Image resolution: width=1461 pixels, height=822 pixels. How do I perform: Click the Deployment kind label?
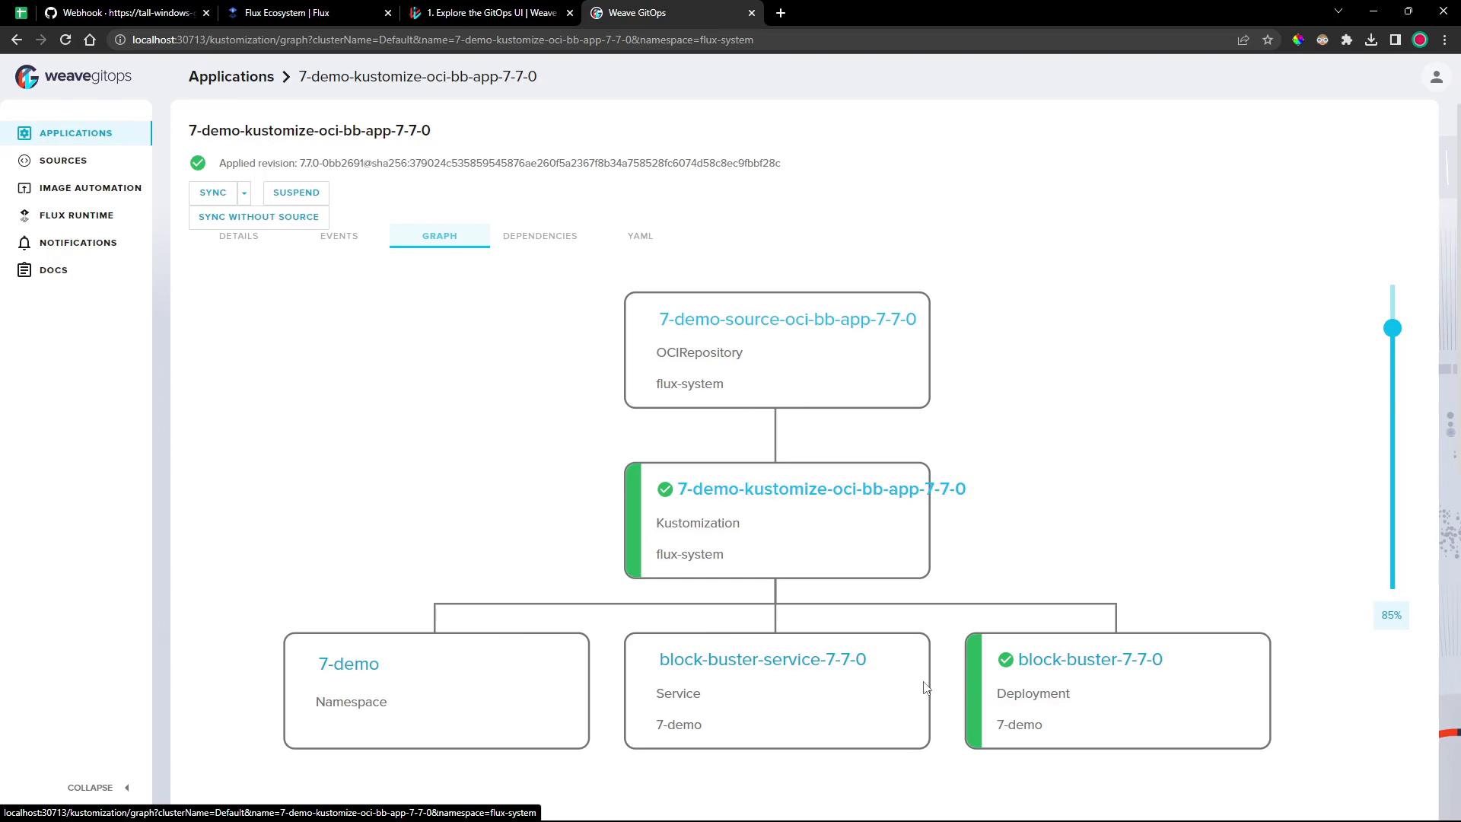click(1033, 694)
